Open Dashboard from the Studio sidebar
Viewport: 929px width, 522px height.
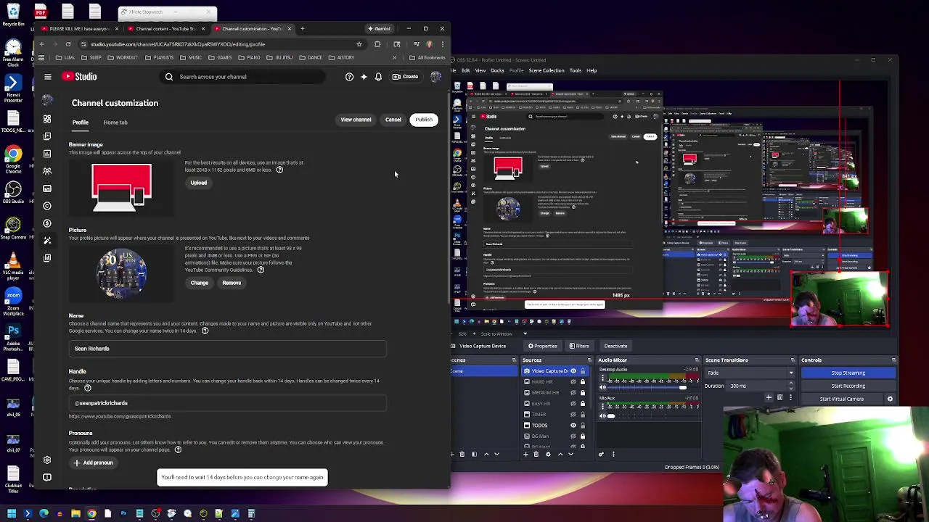point(47,119)
